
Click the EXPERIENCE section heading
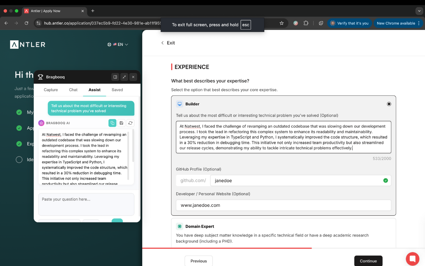[x=192, y=67]
